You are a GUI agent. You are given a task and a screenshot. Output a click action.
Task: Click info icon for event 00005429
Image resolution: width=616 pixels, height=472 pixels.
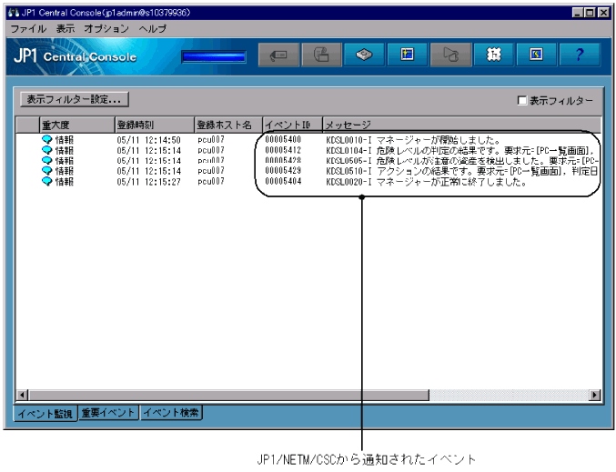click(46, 170)
